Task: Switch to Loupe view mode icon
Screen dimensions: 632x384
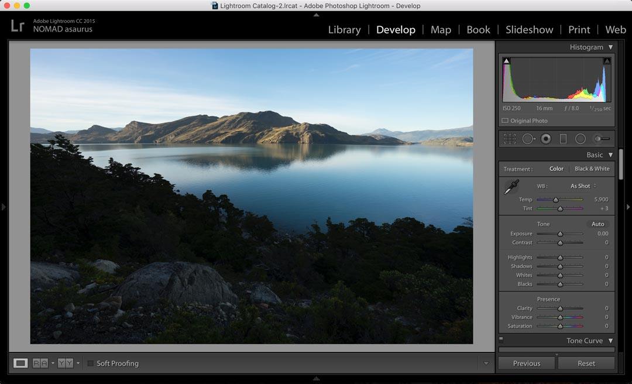Action: click(x=20, y=363)
